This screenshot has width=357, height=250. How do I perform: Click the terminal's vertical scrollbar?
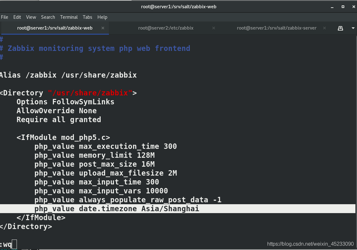click(356, 142)
